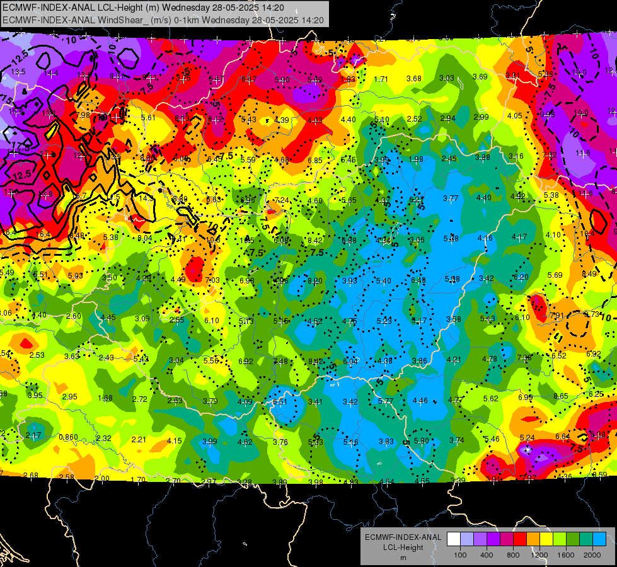This screenshot has width=617, height=567.
Task: Click the LCL-Height label inside the legend
Action: pyautogui.click(x=403, y=547)
